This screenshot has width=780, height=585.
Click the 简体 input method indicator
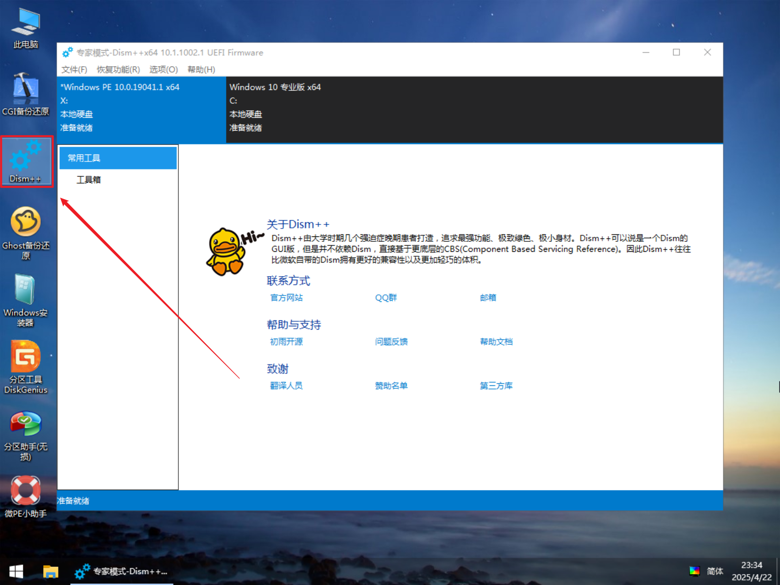715,572
